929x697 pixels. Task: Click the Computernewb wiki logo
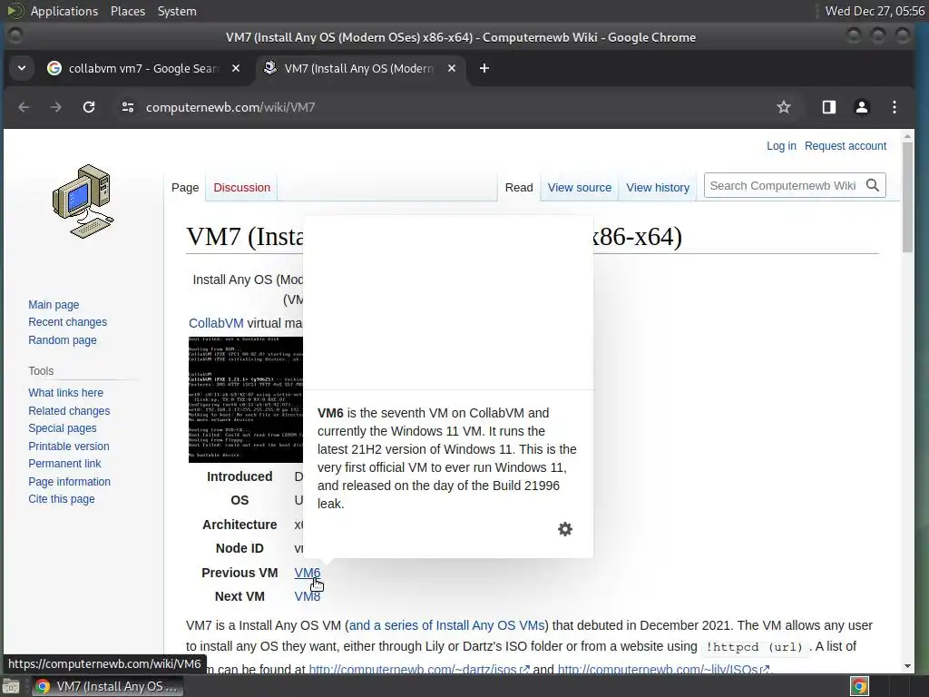point(83,201)
